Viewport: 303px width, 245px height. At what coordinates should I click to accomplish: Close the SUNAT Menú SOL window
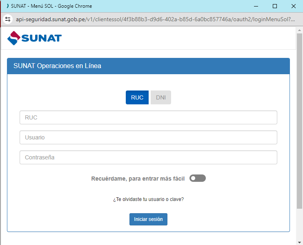(293, 6)
